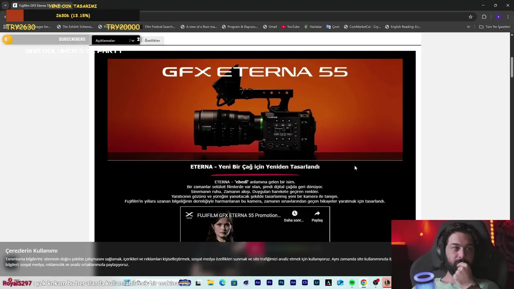Screen dimensions: 514x289
Task: Launch Adobe Animate from the taskbar
Action: (x=293, y=283)
